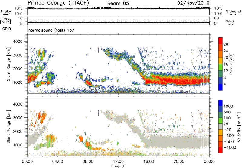The width and height of the screenshot is (242, 168).
Task: Select the "Velocity [m s⁻¹]" colorbar title
Action: 239,126
